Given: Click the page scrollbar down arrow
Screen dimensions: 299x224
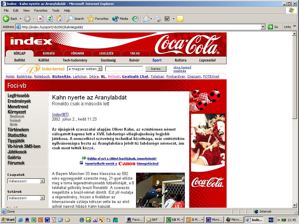Looking at the screenshot, I should (x=295, y=205).
